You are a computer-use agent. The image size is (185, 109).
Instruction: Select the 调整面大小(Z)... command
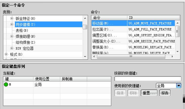pos(106,41)
